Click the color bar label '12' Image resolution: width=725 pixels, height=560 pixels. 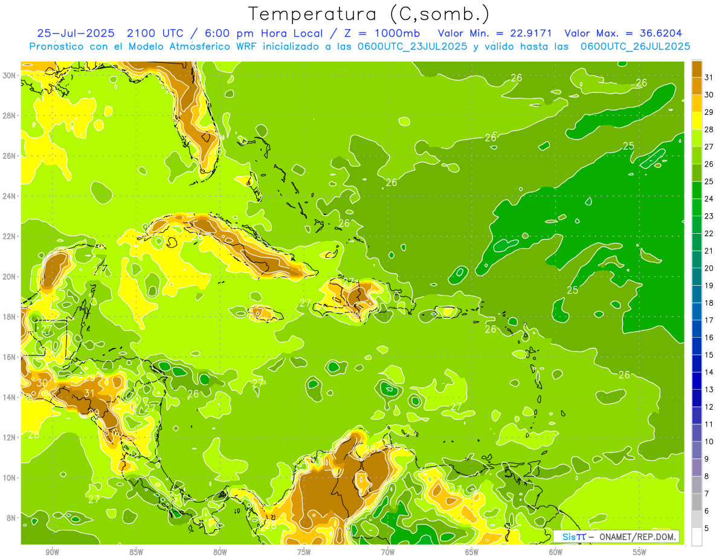[x=709, y=407]
